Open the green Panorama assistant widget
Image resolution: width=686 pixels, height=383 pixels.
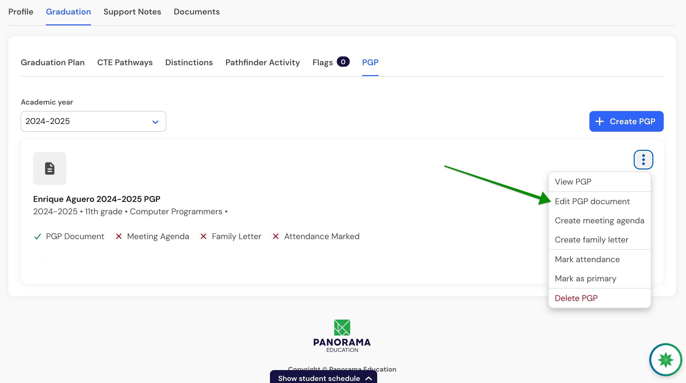[x=665, y=359]
